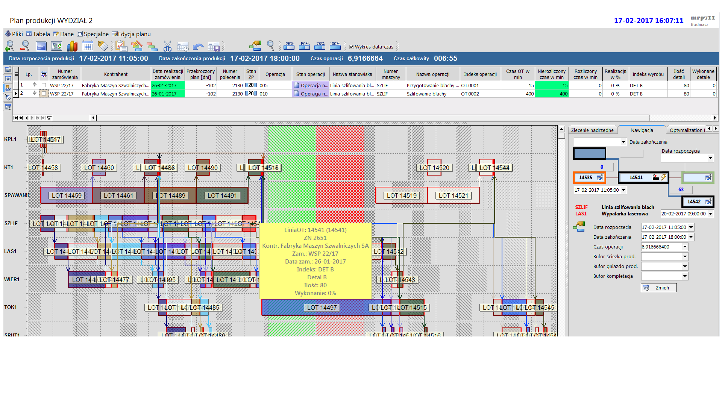Viewport: 722px width, 406px height.
Task: Open the Edycja planu menu
Action: pyautogui.click(x=131, y=34)
